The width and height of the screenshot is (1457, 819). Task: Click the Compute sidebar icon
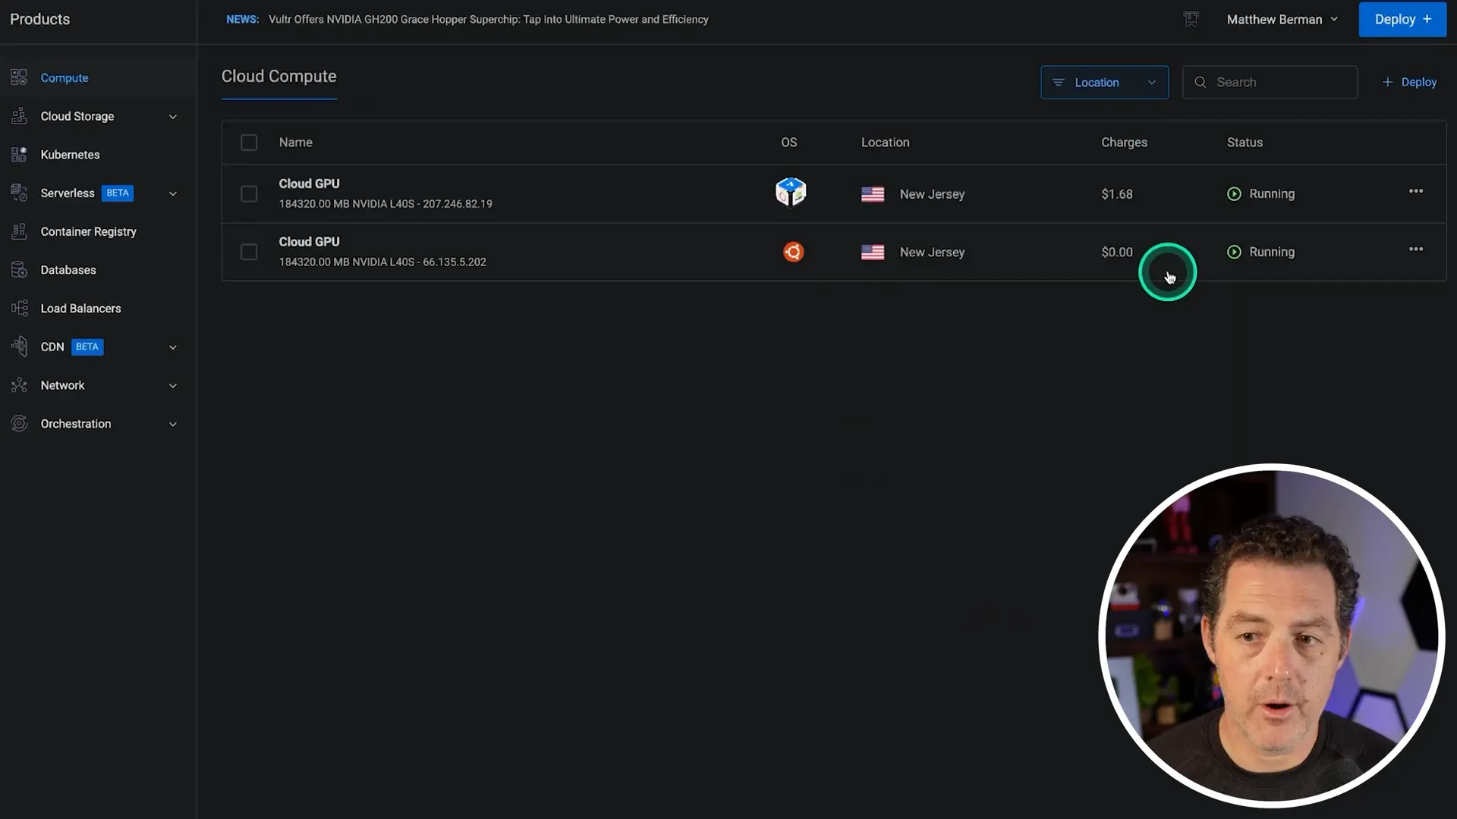pos(18,77)
